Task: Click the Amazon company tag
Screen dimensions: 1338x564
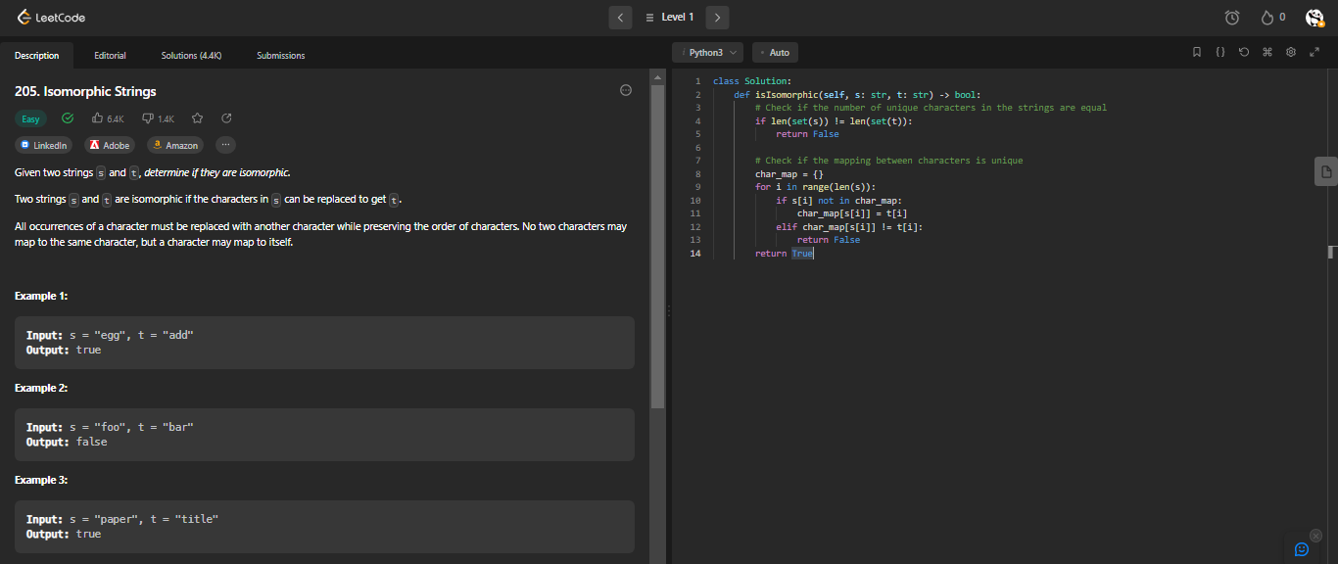Action: [x=175, y=145]
